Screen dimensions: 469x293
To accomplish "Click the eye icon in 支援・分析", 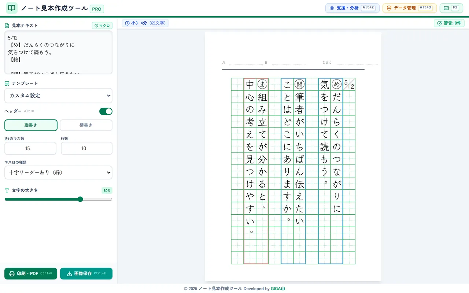I will click(332, 8).
